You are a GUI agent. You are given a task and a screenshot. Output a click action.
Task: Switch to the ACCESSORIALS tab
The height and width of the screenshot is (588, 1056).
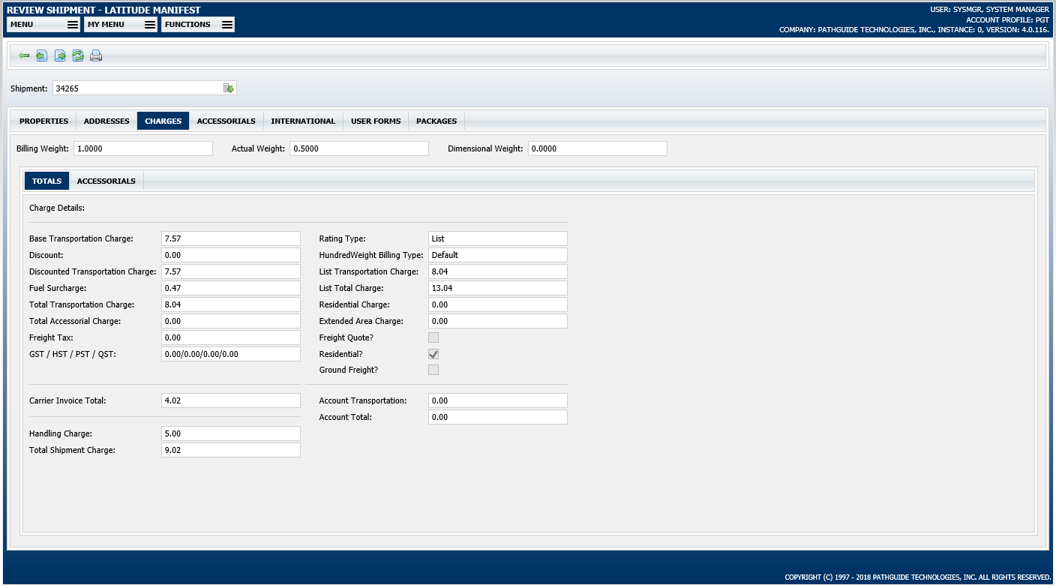pos(226,120)
